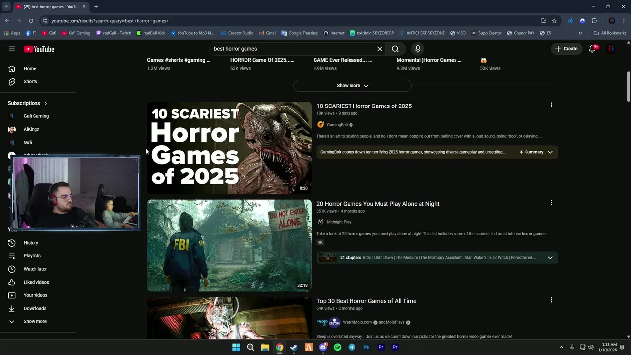Start voice search with microphone icon

coord(418,49)
